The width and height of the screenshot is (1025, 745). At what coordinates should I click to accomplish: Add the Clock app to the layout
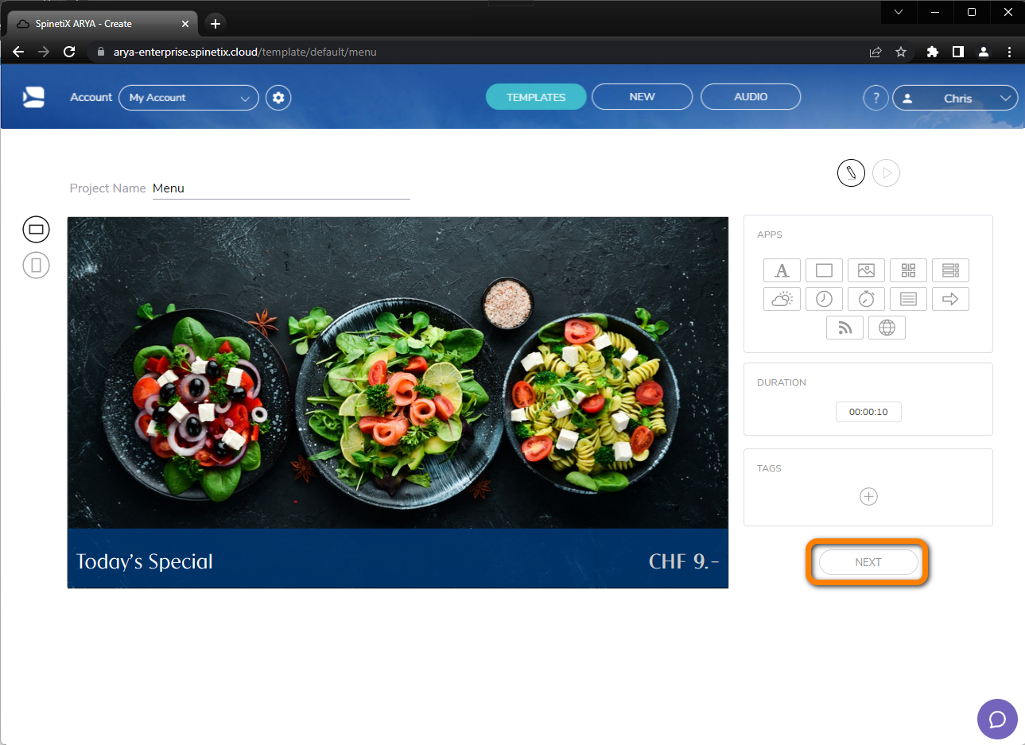tap(824, 298)
